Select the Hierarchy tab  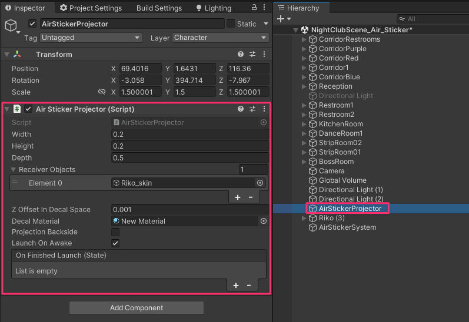301,8
